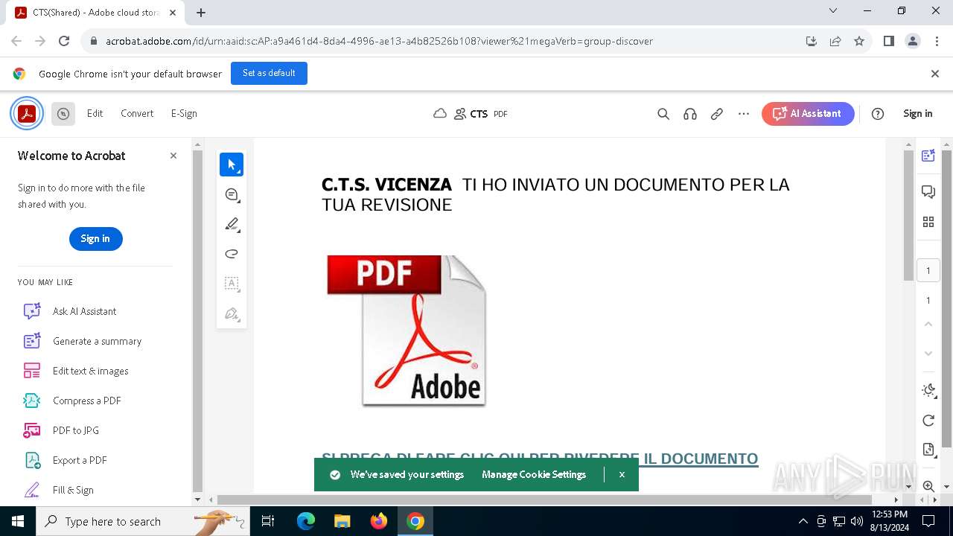Open a new browser tab
The height and width of the screenshot is (536, 953).
point(201,12)
